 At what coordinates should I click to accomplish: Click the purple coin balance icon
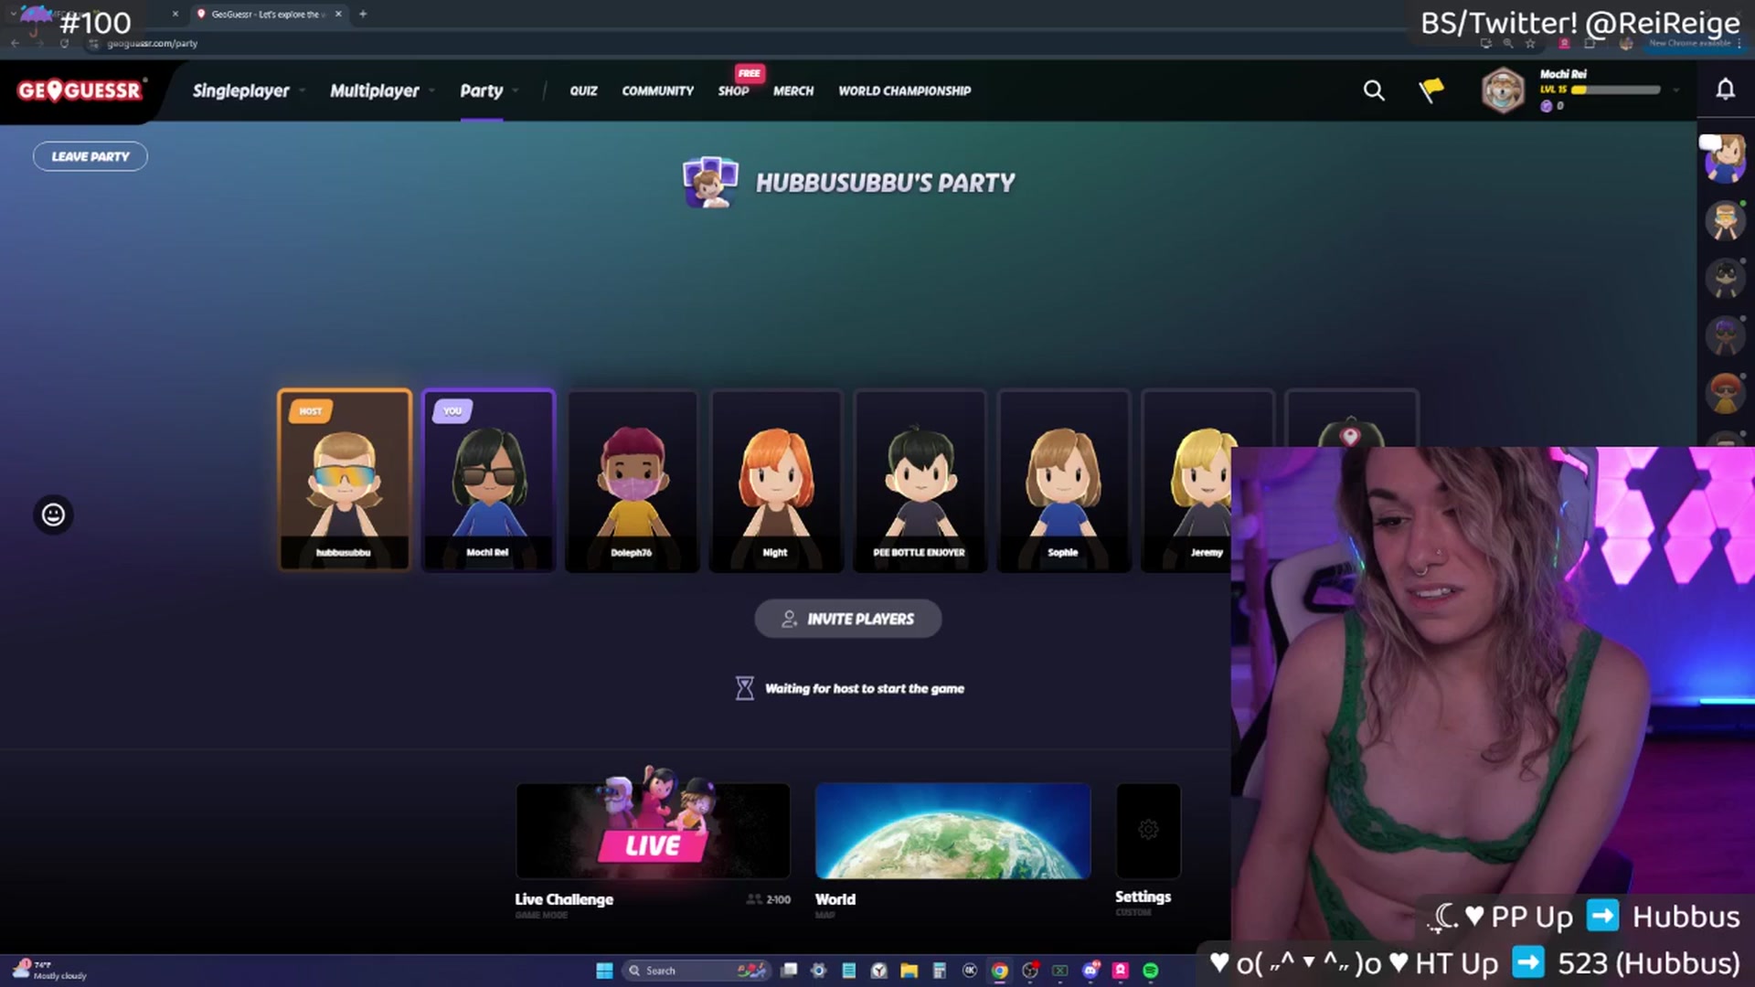tap(1547, 106)
